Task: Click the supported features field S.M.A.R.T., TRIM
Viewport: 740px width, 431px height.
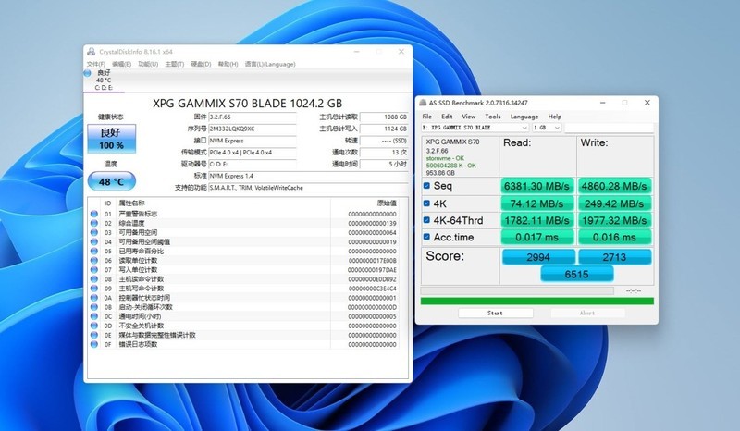Action: (308, 188)
